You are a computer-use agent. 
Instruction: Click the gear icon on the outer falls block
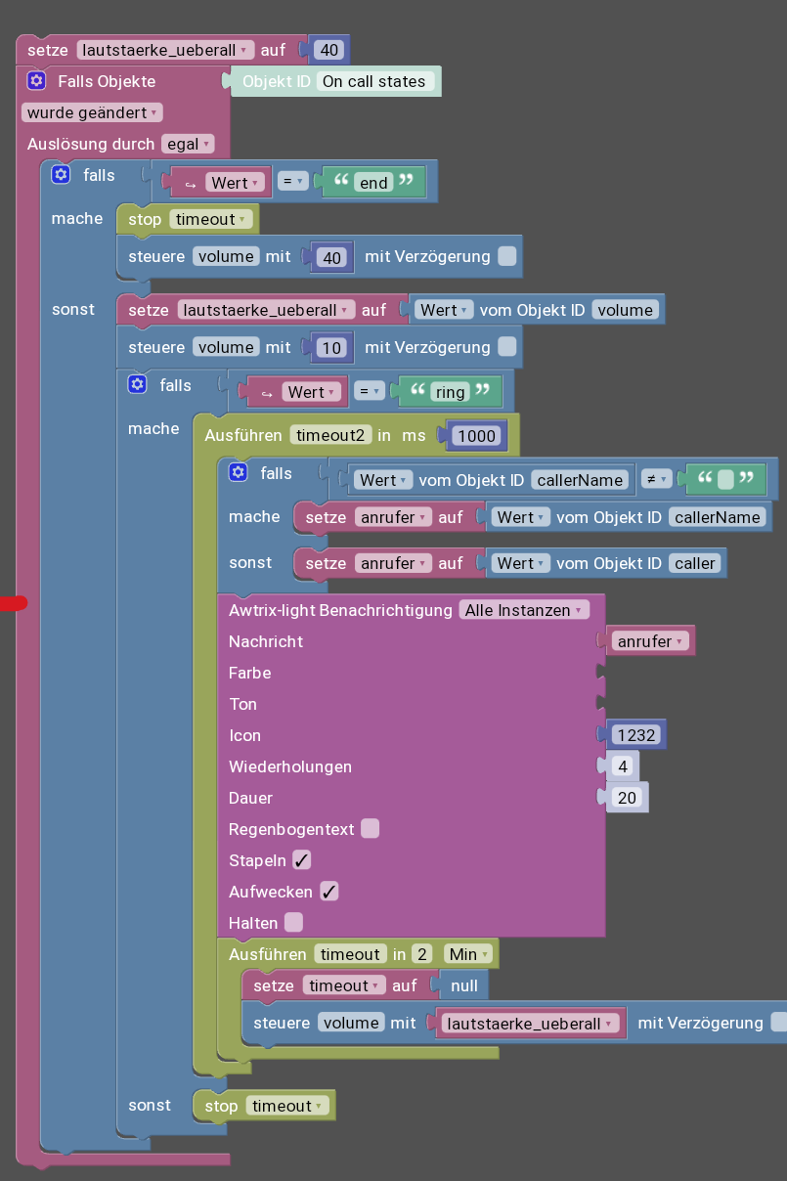61,174
